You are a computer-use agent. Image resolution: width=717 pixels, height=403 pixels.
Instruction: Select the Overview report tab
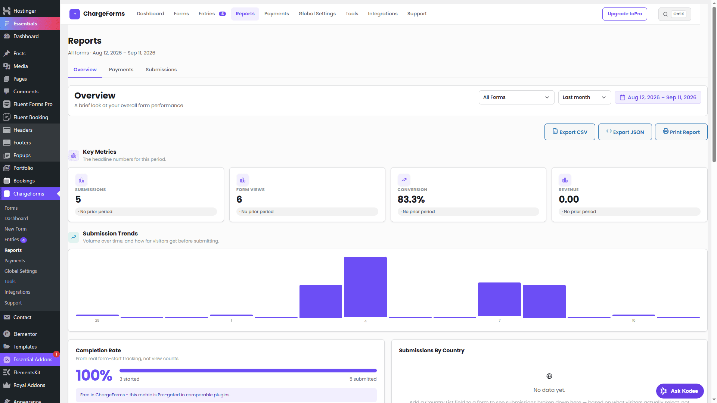(x=85, y=70)
